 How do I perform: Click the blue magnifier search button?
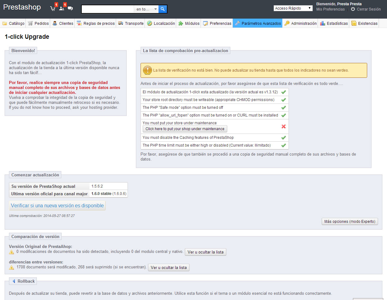click(x=163, y=9)
